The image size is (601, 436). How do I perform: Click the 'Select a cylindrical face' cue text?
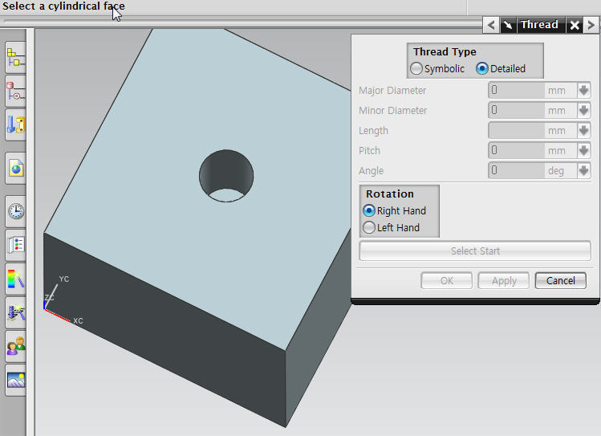[63, 6]
